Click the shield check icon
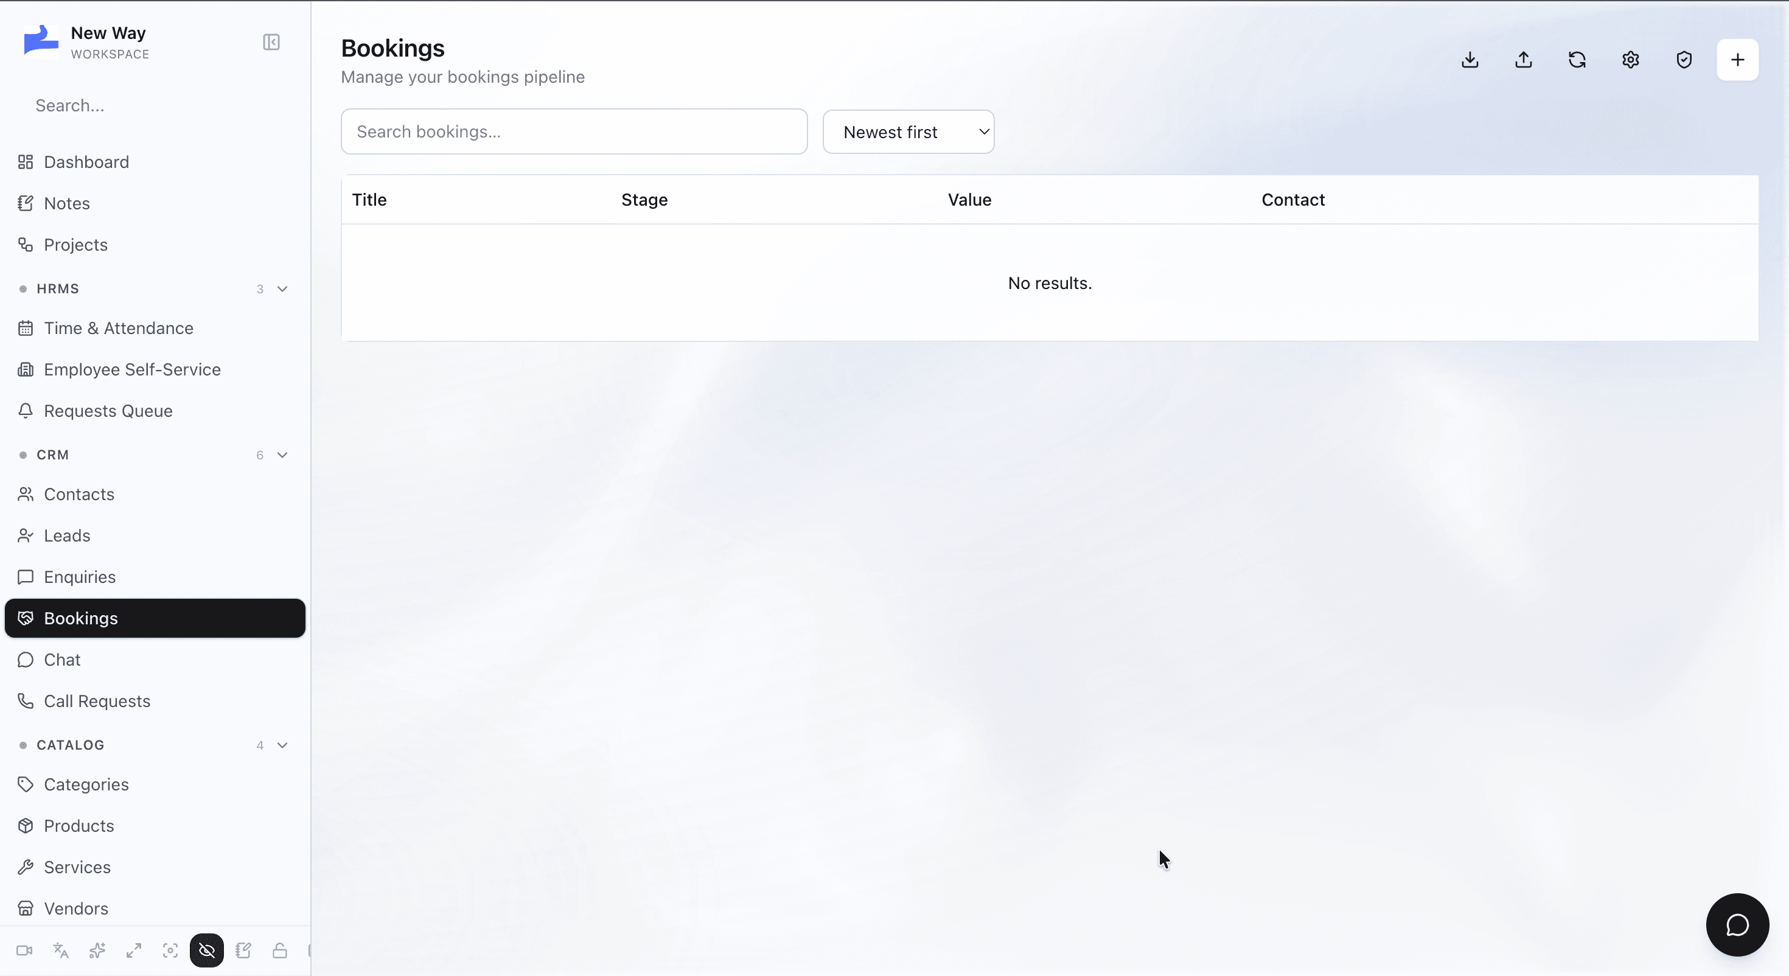The image size is (1789, 976). click(x=1684, y=60)
